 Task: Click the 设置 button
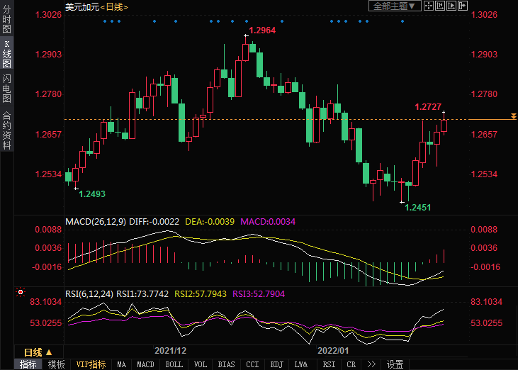click(395, 364)
